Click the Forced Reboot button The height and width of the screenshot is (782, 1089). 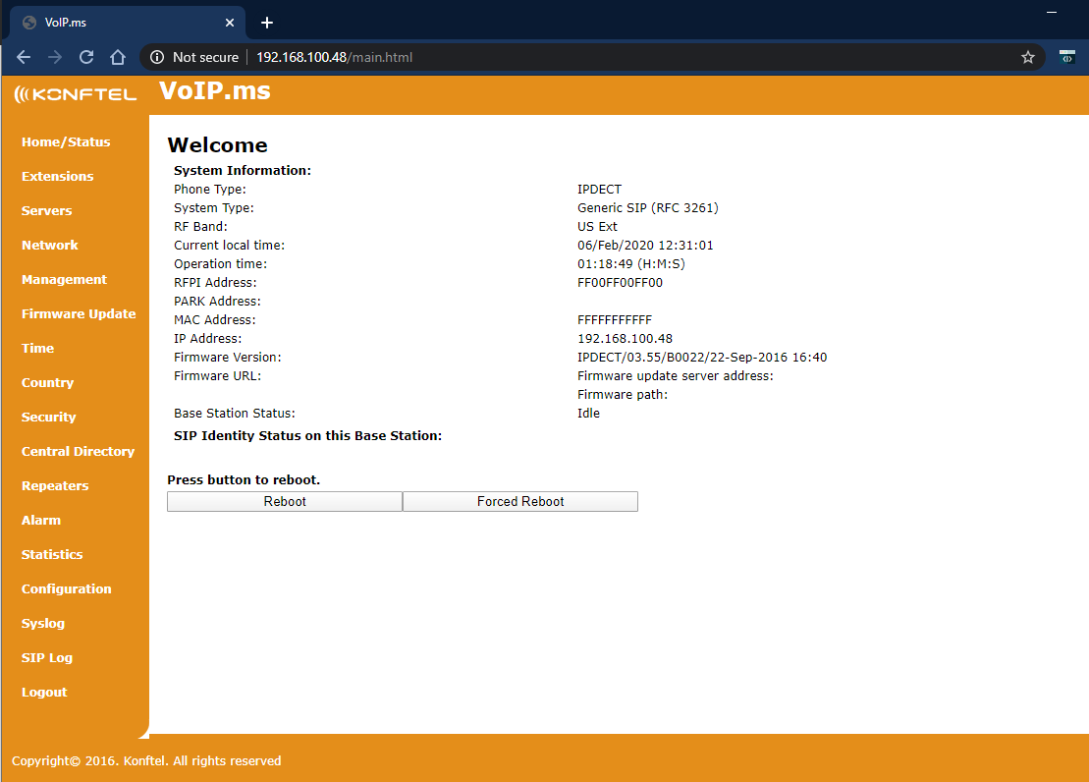(520, 502)
